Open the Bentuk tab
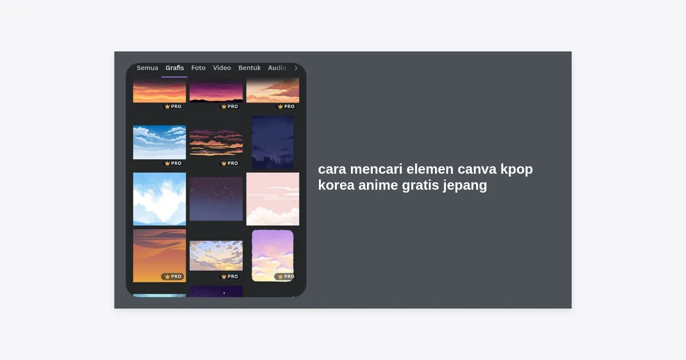The height and width of the screenshot is (360, 686). click(x=249, y=68)
